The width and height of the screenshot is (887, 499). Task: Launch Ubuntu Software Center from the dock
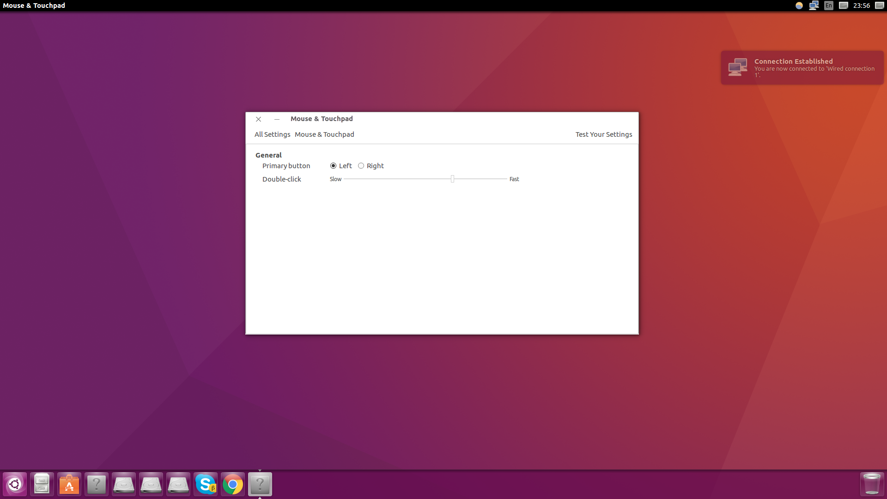(69, 484)
